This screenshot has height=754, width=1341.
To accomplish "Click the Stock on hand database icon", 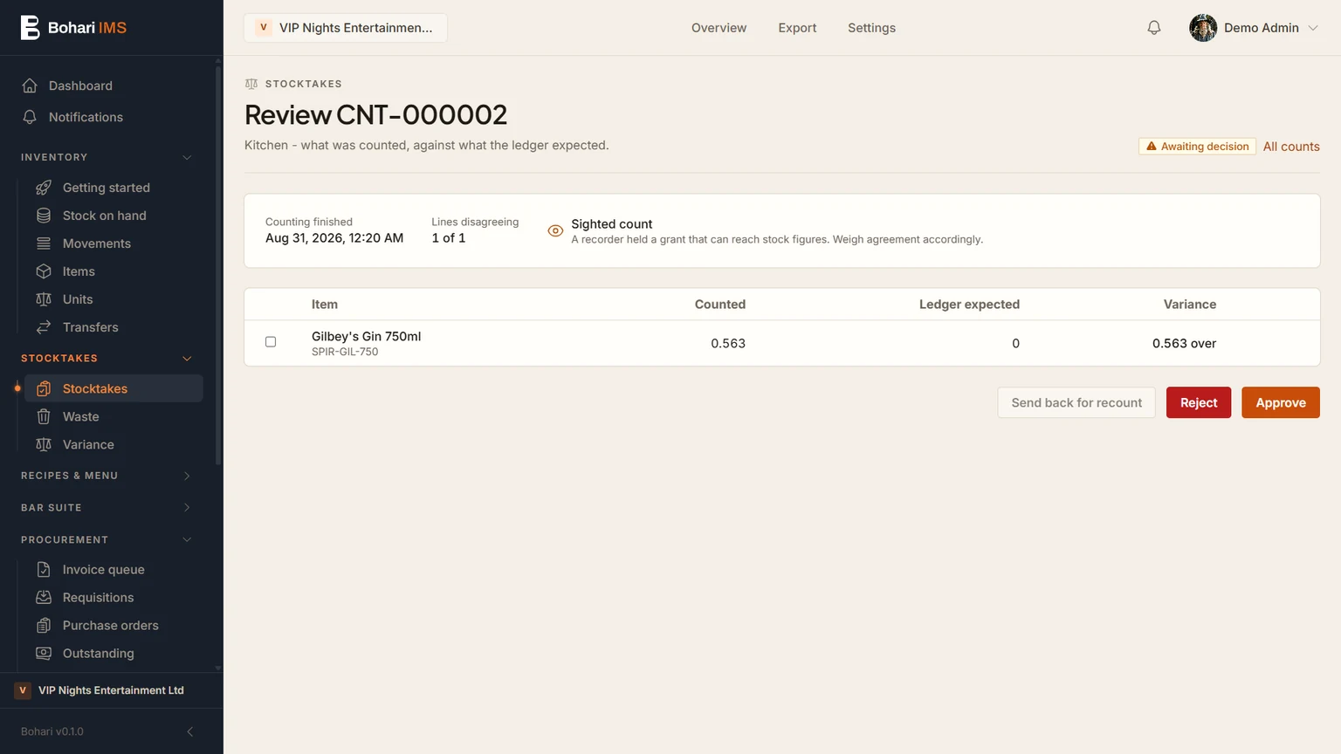I will pos(44,216).
